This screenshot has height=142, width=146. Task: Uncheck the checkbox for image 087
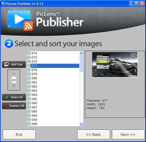coord(29,107)
